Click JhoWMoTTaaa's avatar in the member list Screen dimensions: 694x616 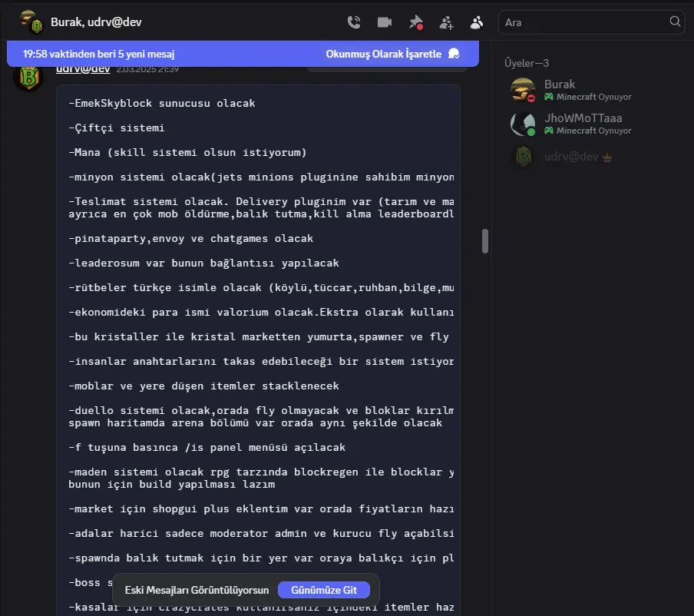523,124
